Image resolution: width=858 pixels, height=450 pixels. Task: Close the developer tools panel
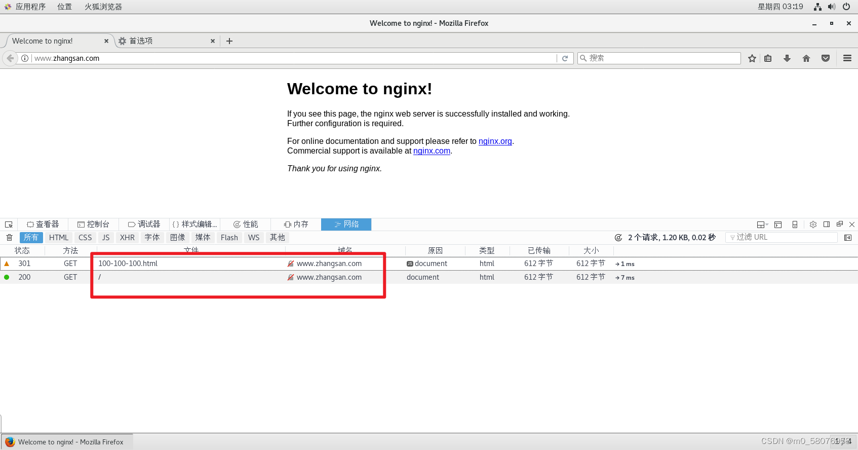tap(852, 224)
